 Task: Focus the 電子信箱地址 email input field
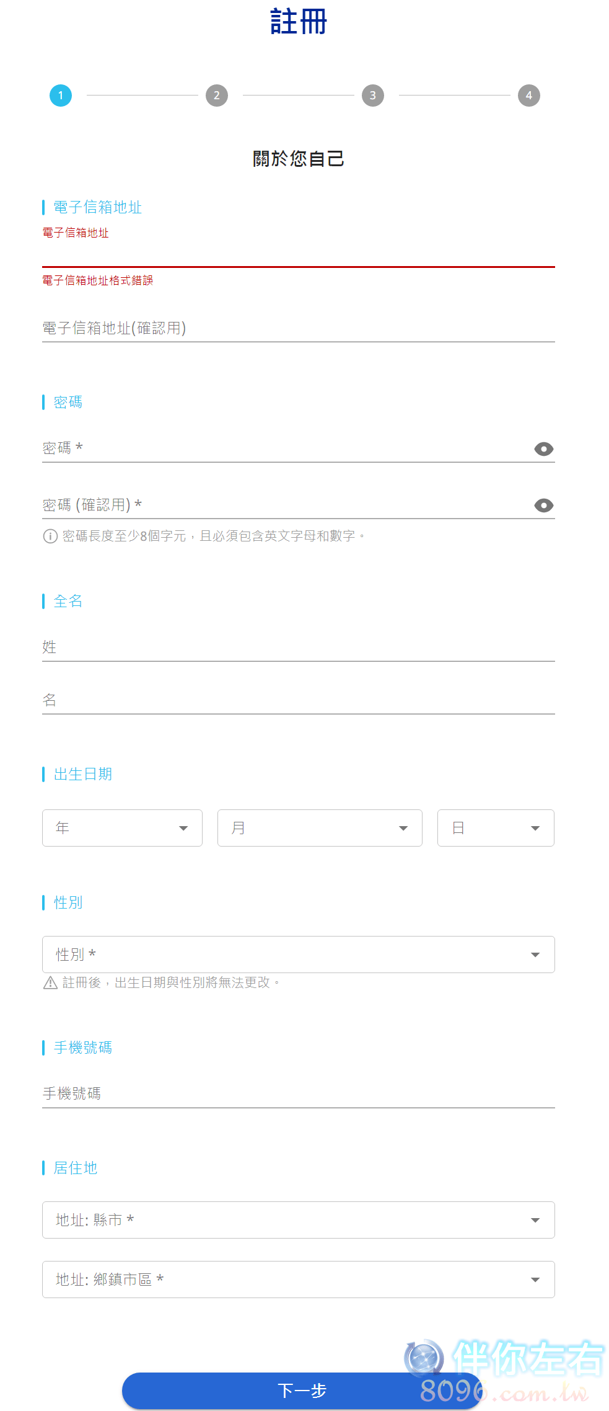(299, 253)
